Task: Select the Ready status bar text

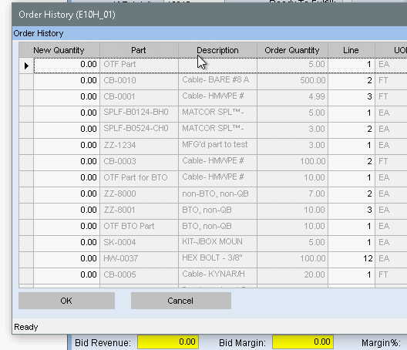Action: point(26,327)
